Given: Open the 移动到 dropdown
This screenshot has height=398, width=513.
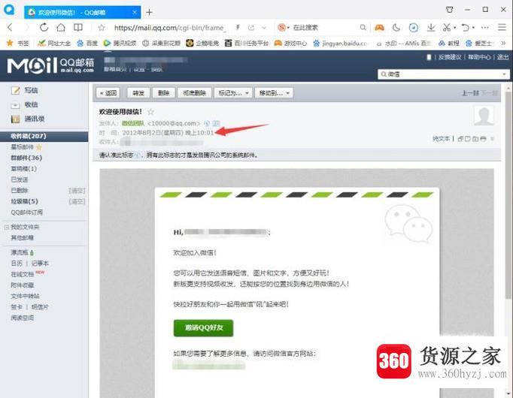Looking at the screenshot, I should point(274,93).
